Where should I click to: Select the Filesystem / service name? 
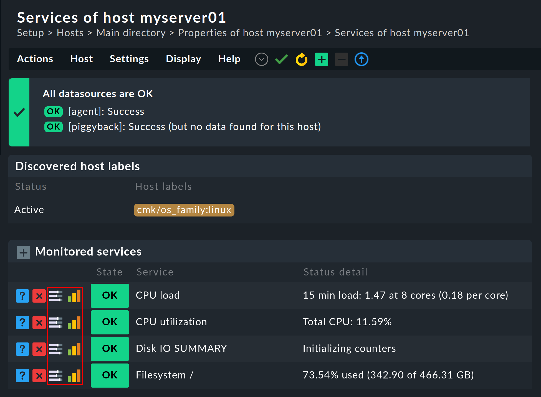pyautogui.click(x=165, y=375)
